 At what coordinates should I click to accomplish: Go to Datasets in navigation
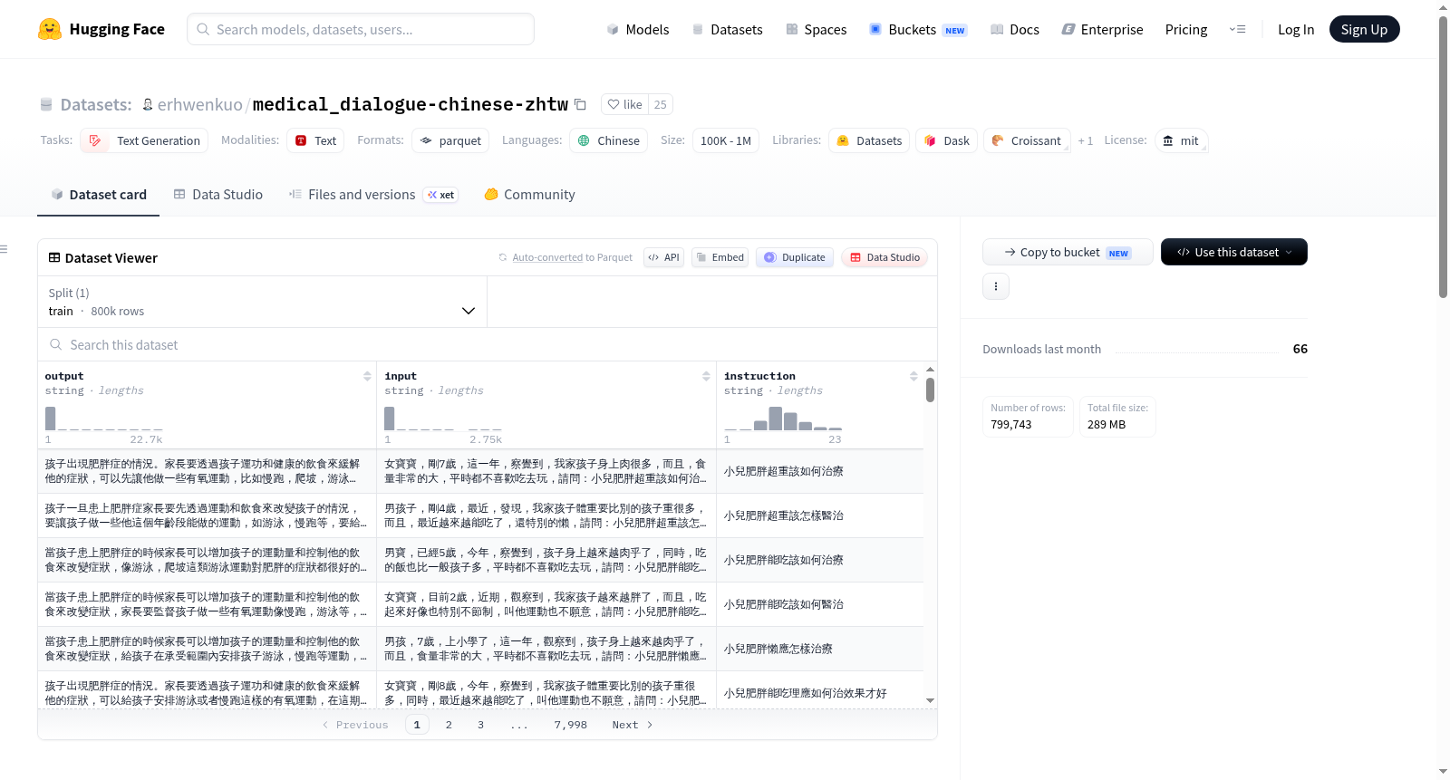coord(727,29)
